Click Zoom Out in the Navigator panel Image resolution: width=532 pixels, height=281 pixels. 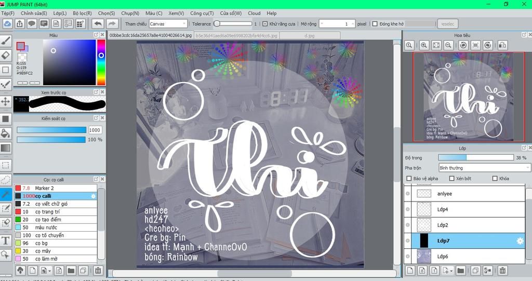coord(448,45)
